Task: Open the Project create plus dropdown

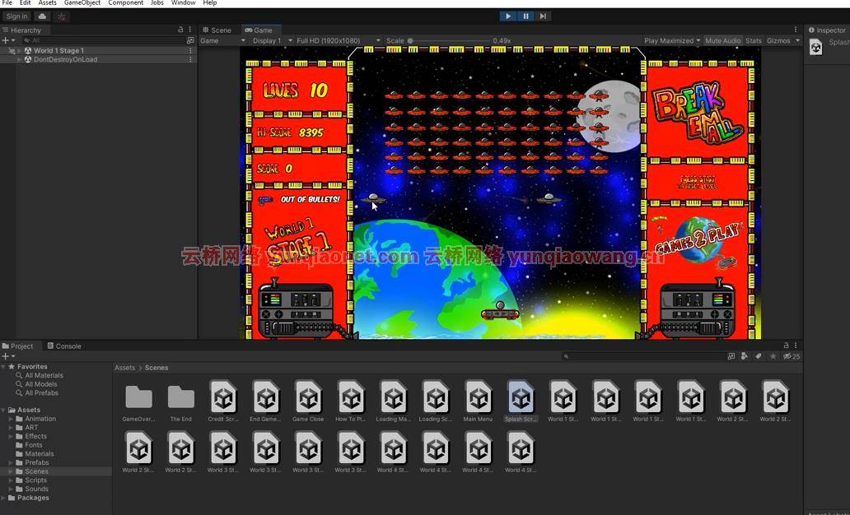Action: (x=7, y=356)
